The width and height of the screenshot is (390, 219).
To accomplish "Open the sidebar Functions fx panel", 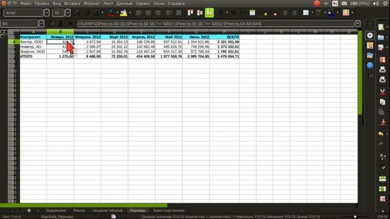I will (370, 75).
